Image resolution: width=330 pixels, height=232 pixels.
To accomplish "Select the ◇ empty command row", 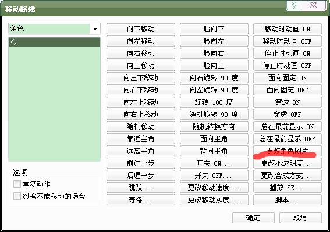I will 54,42.
